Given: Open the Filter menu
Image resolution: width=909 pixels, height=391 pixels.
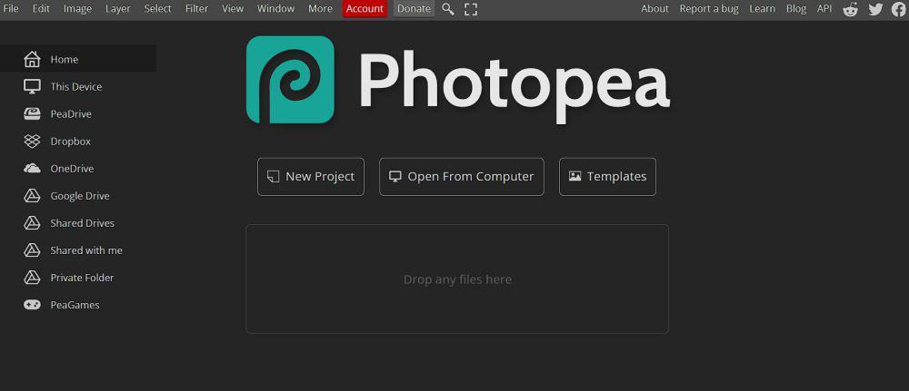Looking at the screenshot, I should click(x=196, y=9).
